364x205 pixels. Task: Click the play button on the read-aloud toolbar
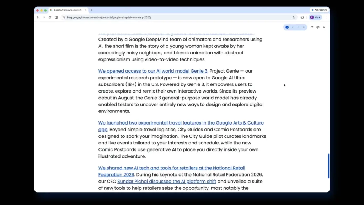[287, 27]
